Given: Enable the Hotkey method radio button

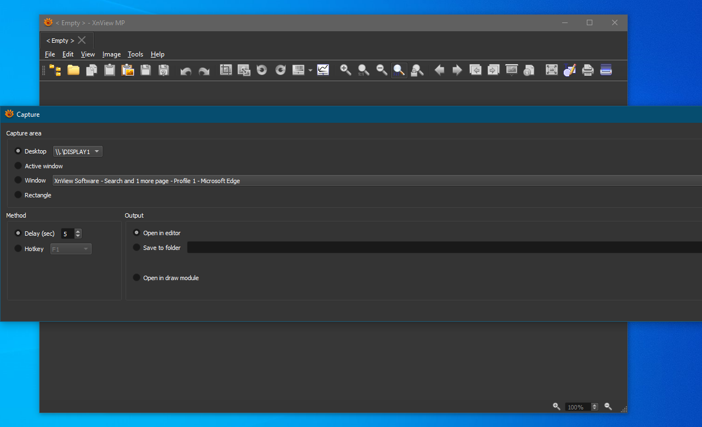Looking at the screenshot, I should 18,249.
